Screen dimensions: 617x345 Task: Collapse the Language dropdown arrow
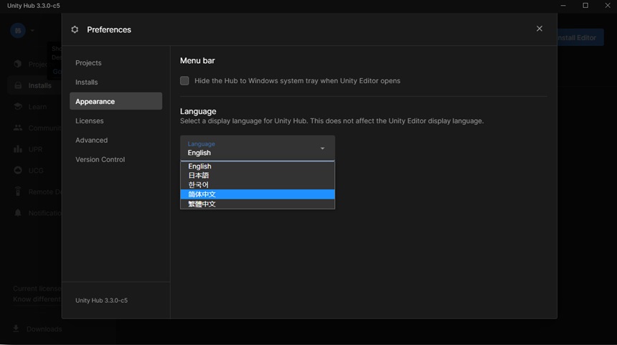click(x=322, y=148)
